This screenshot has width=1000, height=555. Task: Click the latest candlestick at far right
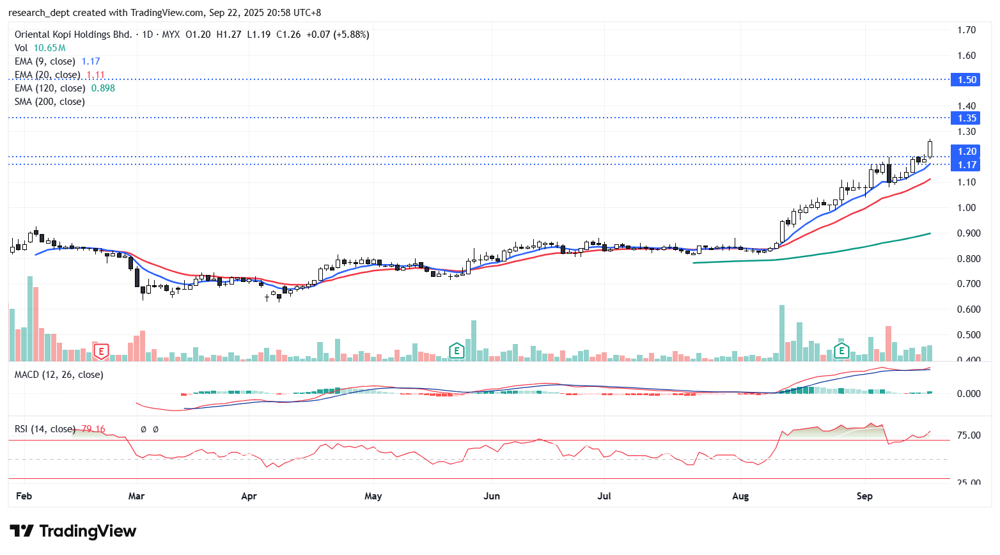[930, 149]
